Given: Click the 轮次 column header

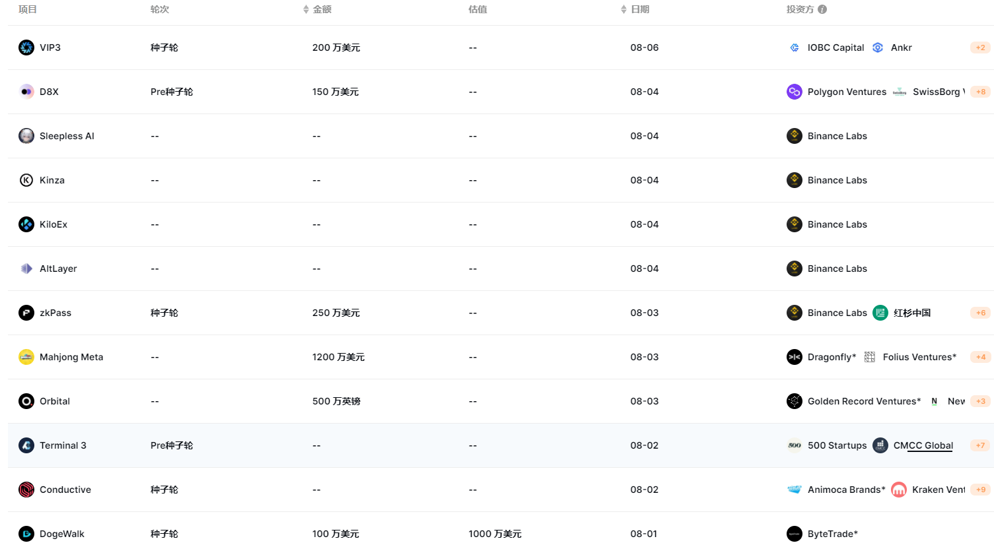Looking at the screenshot, I should 160,9.
